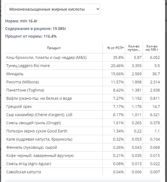This screenshot has width=167, height=182.
Task: Select Фенхель (луковица), сырой
Action: (x=83, y=147)
